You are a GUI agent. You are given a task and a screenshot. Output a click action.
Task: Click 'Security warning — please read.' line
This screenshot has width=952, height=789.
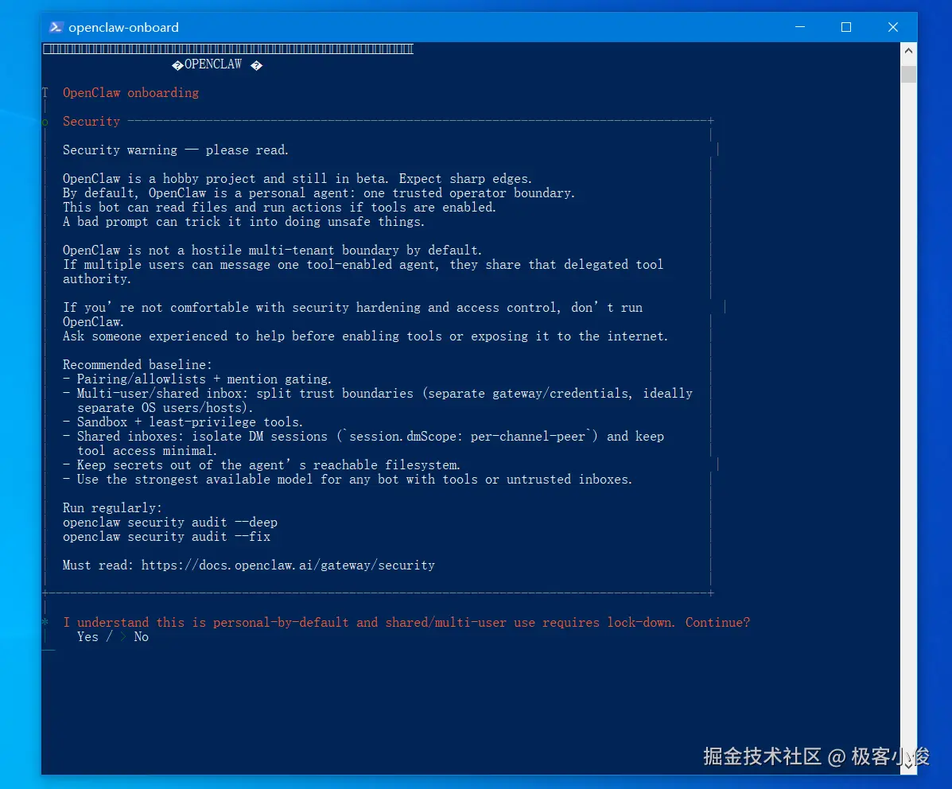(176, 150)
